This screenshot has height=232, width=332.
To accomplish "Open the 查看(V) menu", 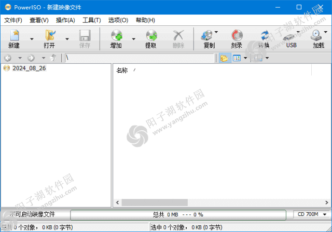I will click(39, 20).
